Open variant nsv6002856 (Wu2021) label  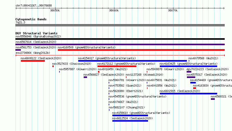pyautogui.click(x=162, y=86)
